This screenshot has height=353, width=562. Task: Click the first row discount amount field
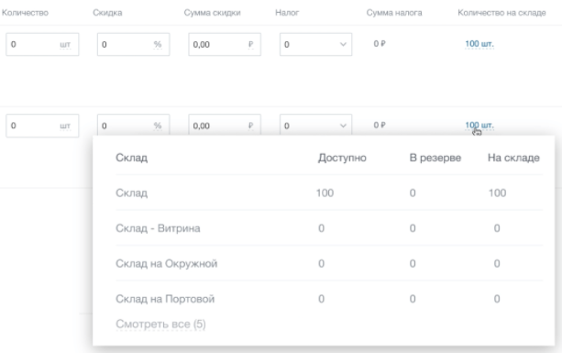(225, 44)
